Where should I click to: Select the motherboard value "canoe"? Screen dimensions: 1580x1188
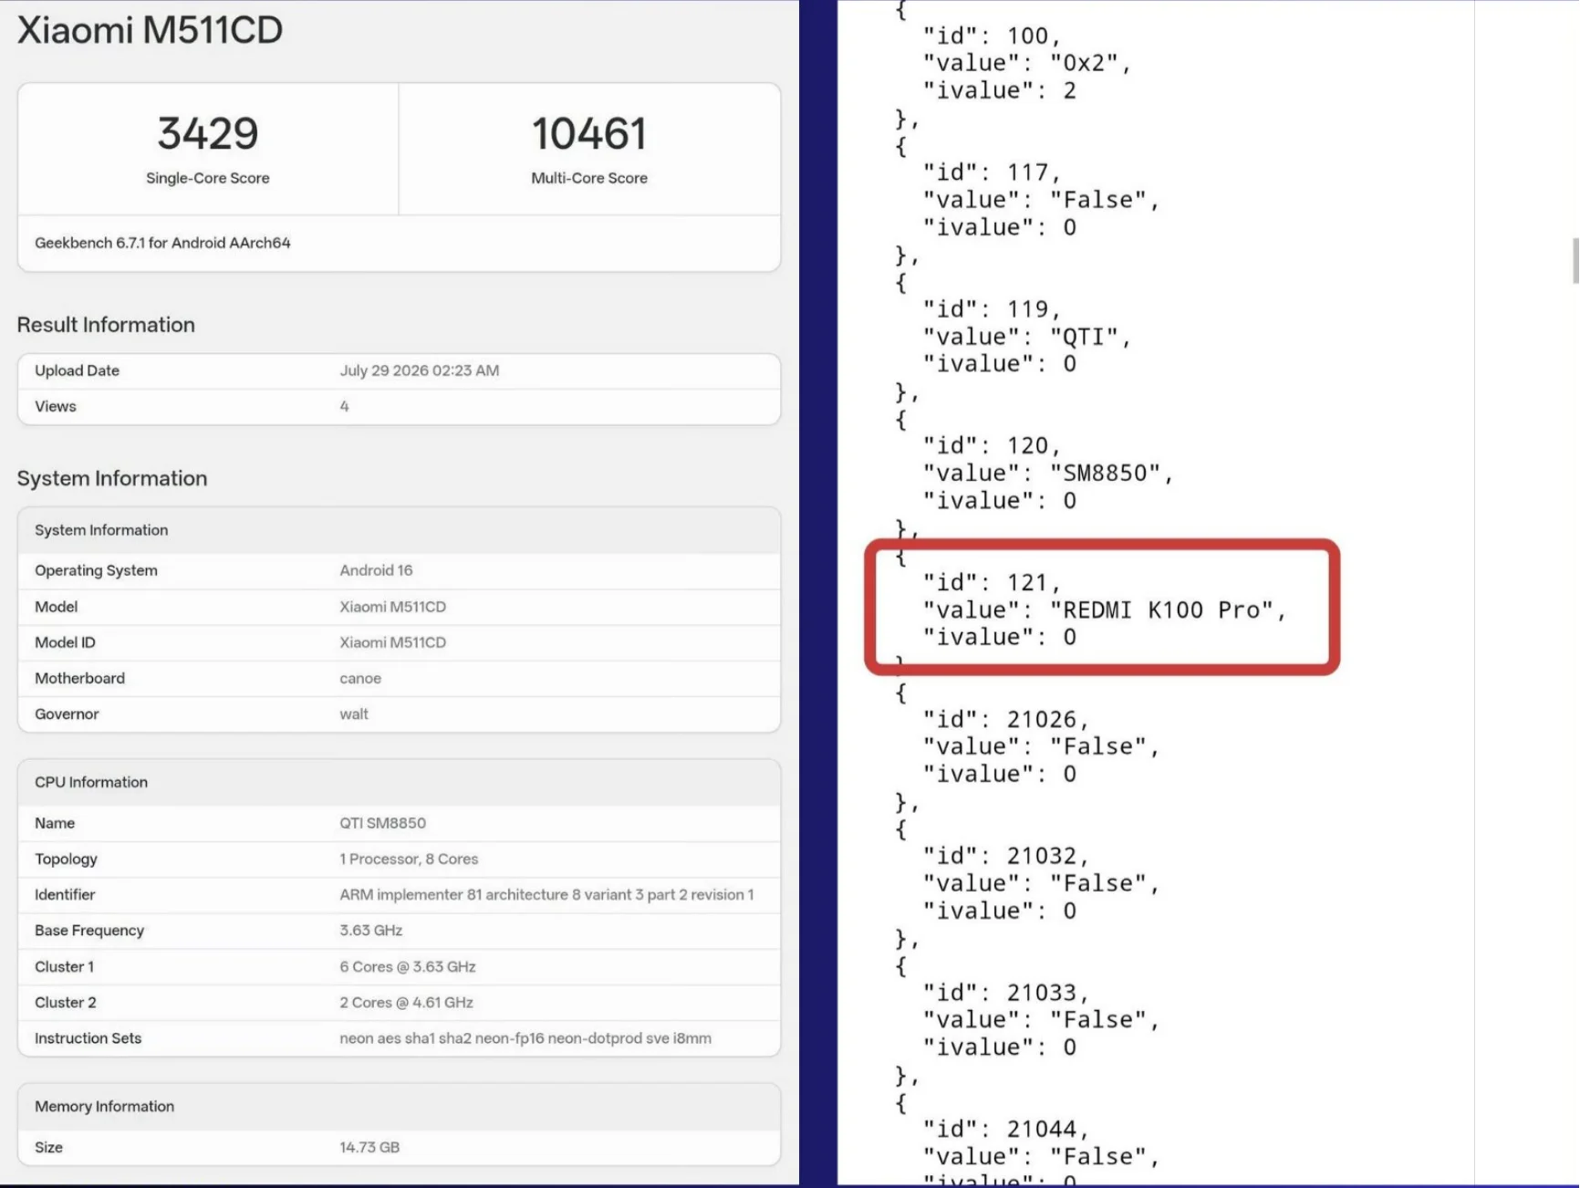360,678
